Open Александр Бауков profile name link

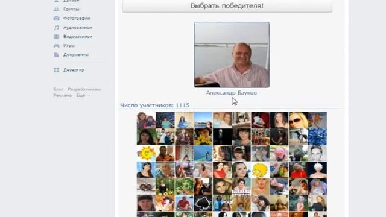click(232, 93)
